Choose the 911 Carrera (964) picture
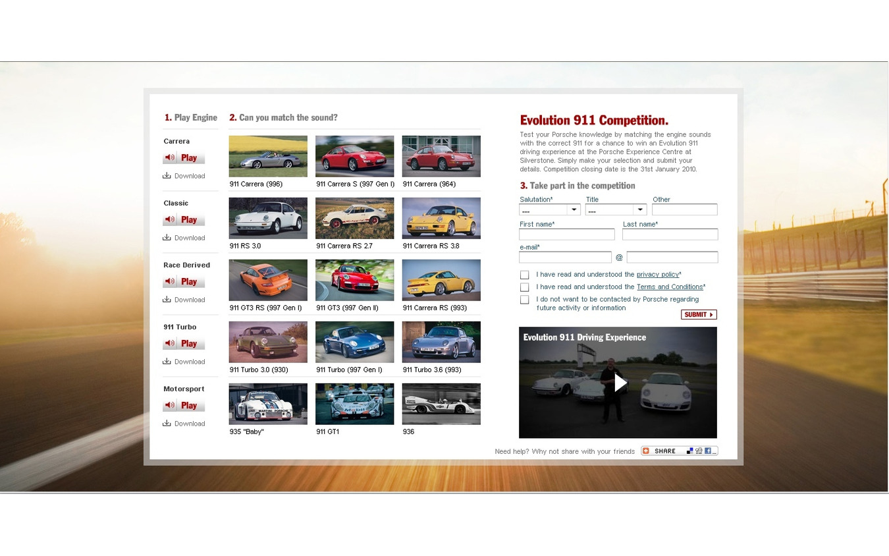889x556 pixels. (441, 156)
